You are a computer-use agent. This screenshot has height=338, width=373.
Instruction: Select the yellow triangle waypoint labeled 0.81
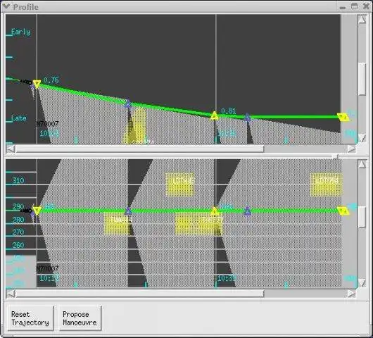215,115
